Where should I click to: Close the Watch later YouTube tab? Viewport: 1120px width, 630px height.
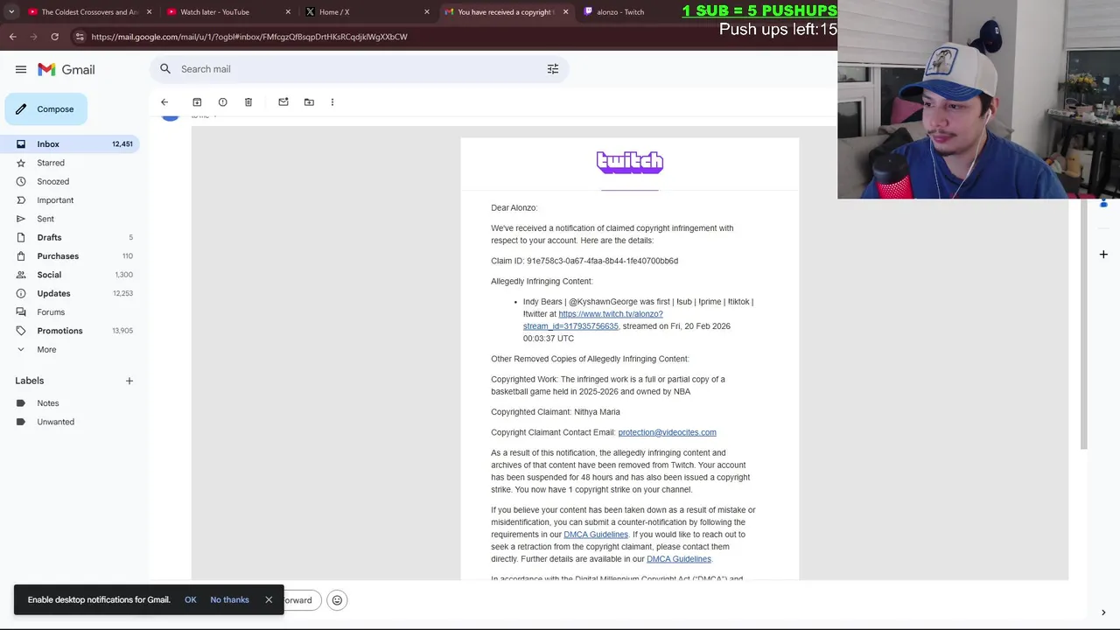(288, 12)
